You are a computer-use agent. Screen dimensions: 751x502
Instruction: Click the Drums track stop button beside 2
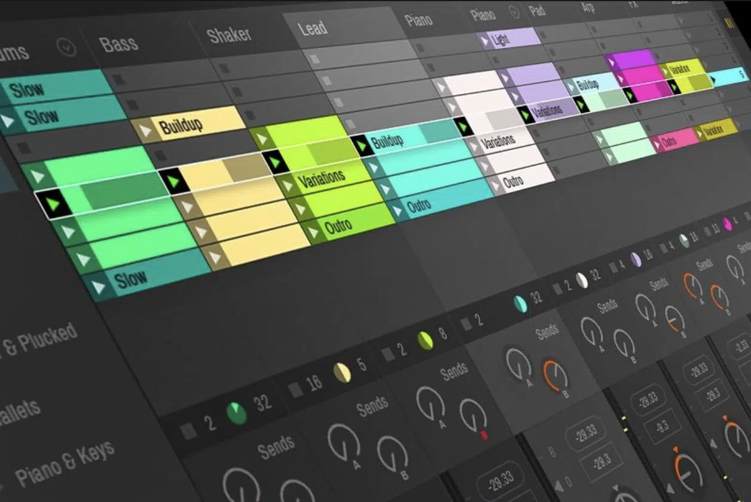[189, 430]
